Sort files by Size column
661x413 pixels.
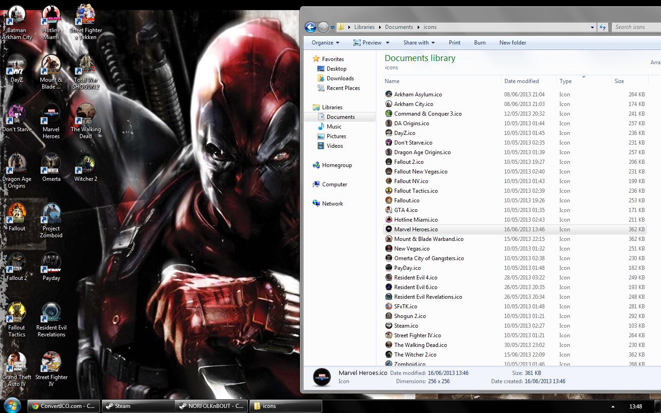tap(629, 81)
